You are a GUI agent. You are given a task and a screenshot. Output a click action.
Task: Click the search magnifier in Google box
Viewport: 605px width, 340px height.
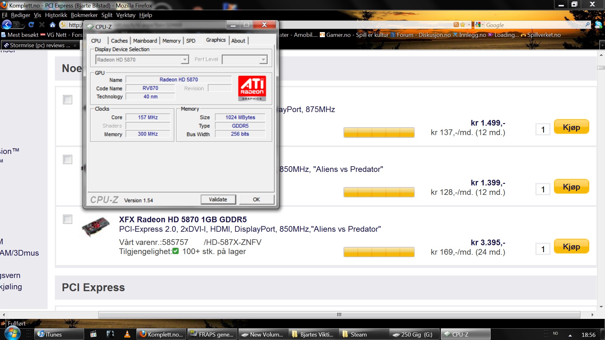pyautogui.click(x=587, y=25)
